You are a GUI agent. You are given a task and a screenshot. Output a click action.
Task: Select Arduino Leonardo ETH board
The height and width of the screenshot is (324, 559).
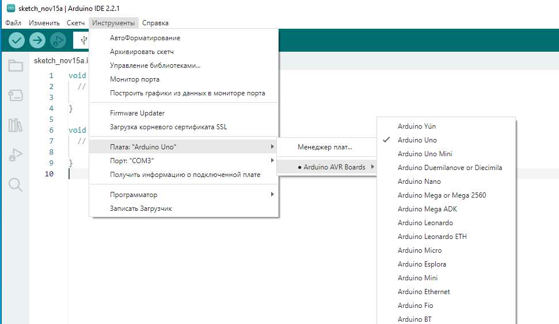(x=446, y=237)
